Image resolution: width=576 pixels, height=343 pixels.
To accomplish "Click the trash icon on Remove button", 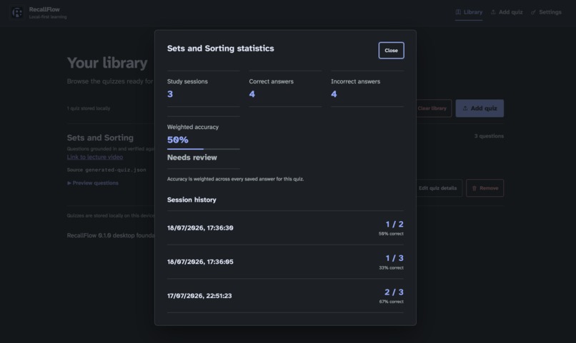I will (x=475, y=188).
